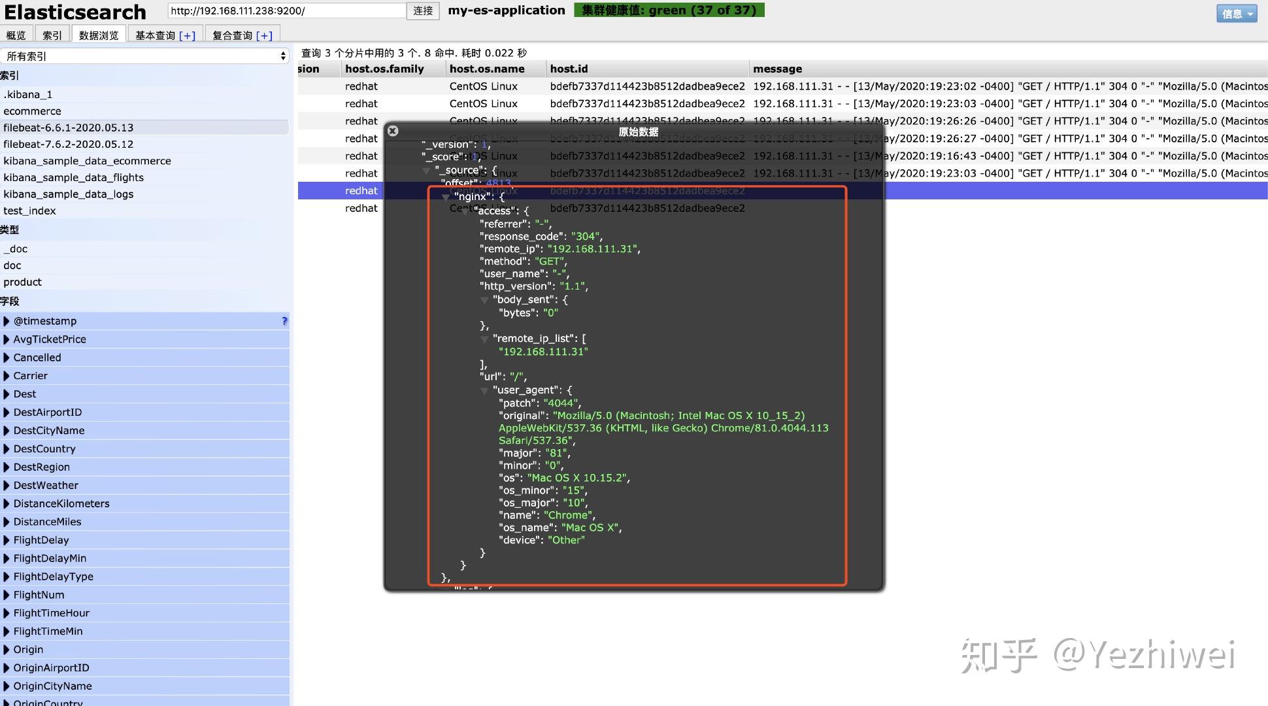Expand the AvgTicketPrice field

8,339
